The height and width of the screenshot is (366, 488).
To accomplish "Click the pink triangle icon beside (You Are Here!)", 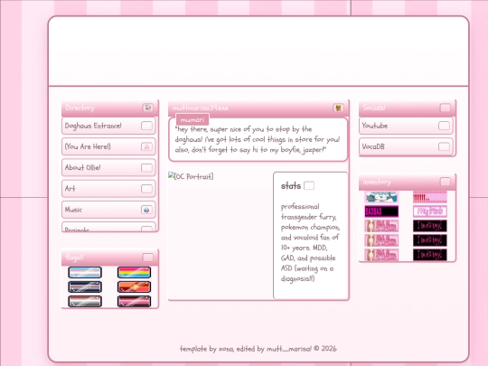I will [x=146, y=146].
